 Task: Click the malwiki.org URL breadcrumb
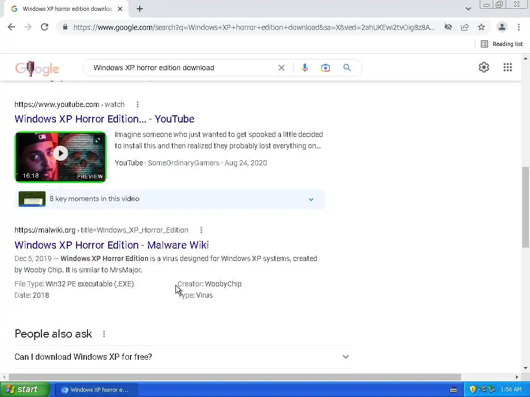pyautogui.click(x=101, y=230)
